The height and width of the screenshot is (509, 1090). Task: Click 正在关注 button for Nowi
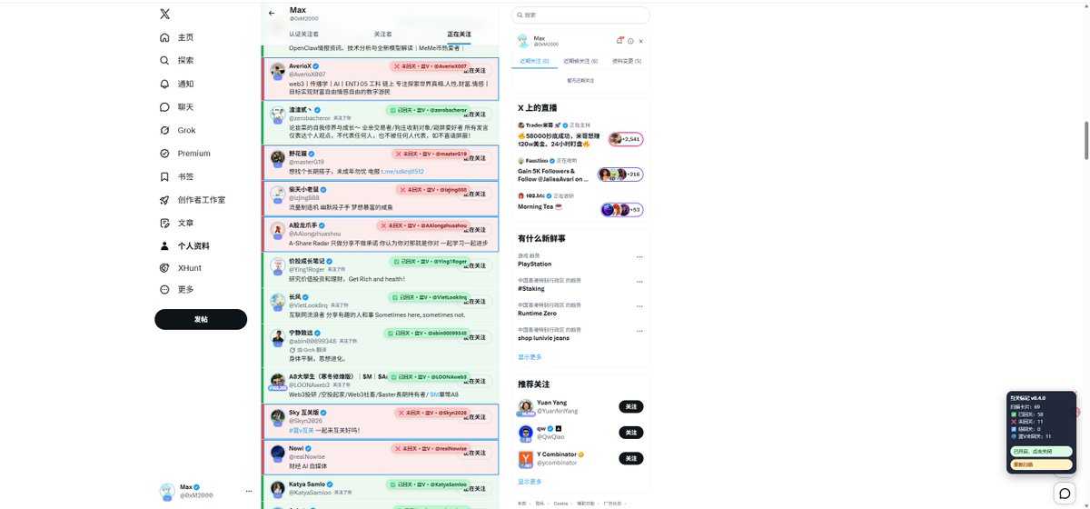pyautogui.click(x=477, y=453)
